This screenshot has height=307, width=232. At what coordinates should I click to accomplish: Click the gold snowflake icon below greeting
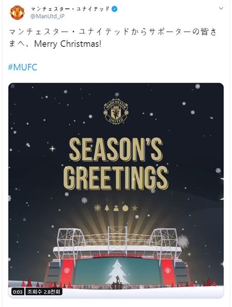click(x=97, y=208)
